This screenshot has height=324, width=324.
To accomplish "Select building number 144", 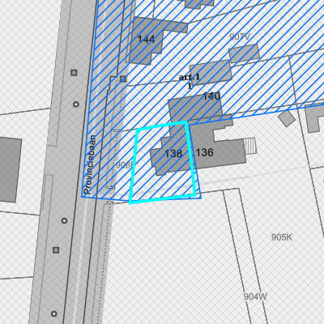I will click(146, 40).
